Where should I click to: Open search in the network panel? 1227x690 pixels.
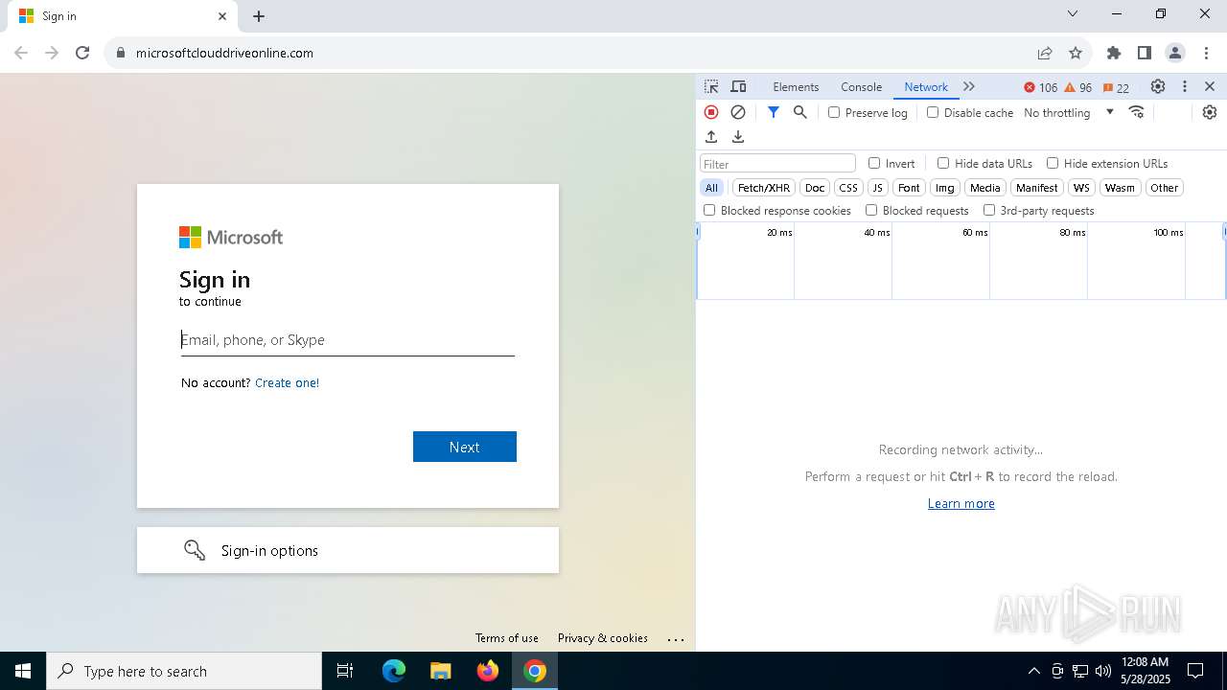[x=800, y=112]
